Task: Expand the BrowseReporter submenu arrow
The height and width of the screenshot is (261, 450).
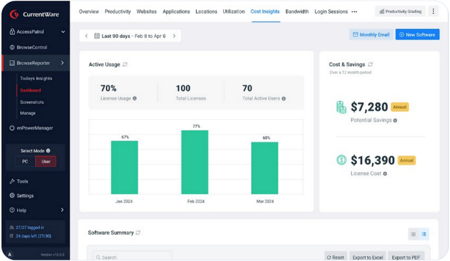Action: coord(62,63)
